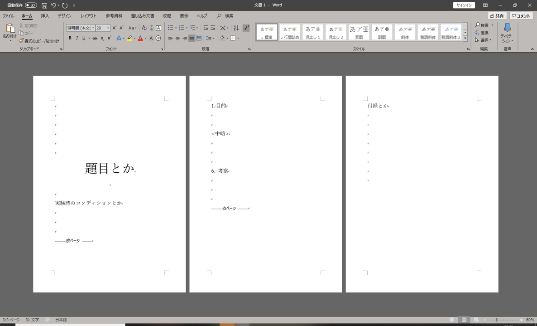Hide paragraph marks with the show/hide toggle
This screenshot has height=326, width=537.
(246, 28)
